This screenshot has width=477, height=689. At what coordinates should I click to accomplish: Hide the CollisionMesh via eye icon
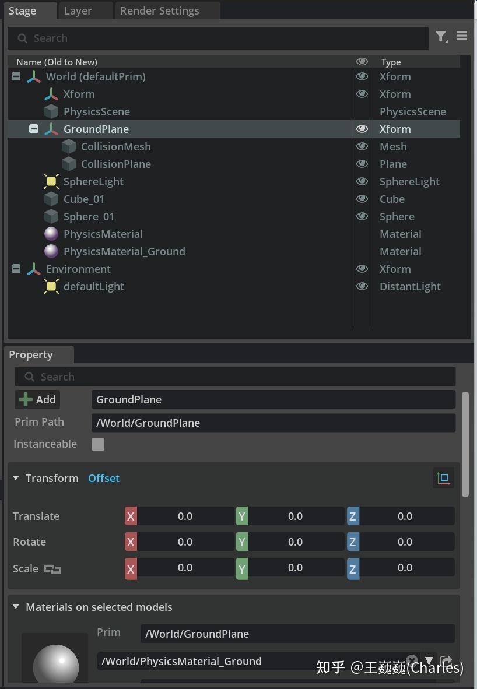(x=362, y=146)
